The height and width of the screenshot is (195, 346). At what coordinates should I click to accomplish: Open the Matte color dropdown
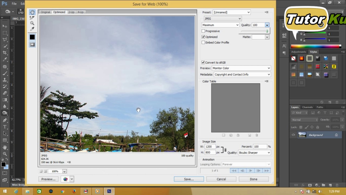pos(267,37)
